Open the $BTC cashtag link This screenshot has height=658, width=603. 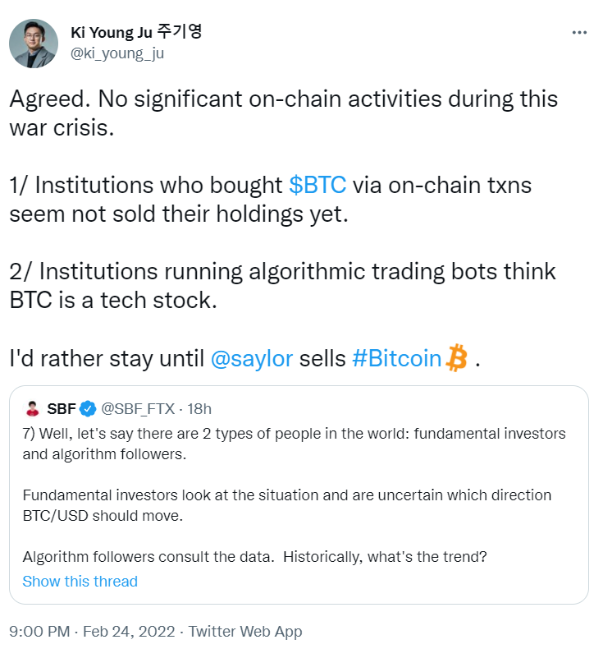click(x=317, y=185)
